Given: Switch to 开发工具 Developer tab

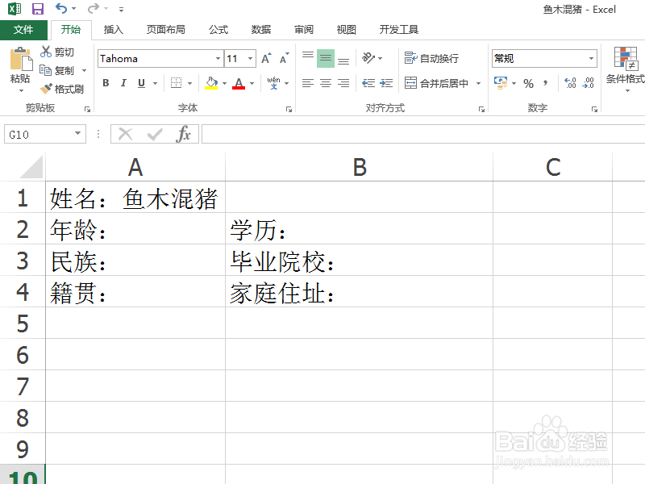Looking at the screenshot, I should 398,30.
